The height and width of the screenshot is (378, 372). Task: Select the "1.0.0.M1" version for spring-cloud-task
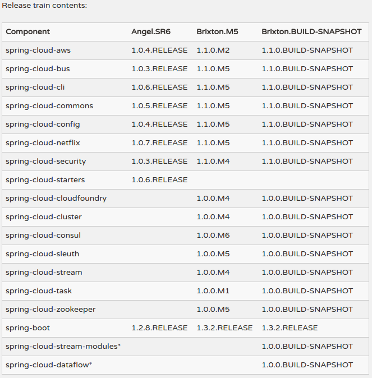(x=213, y=291)
